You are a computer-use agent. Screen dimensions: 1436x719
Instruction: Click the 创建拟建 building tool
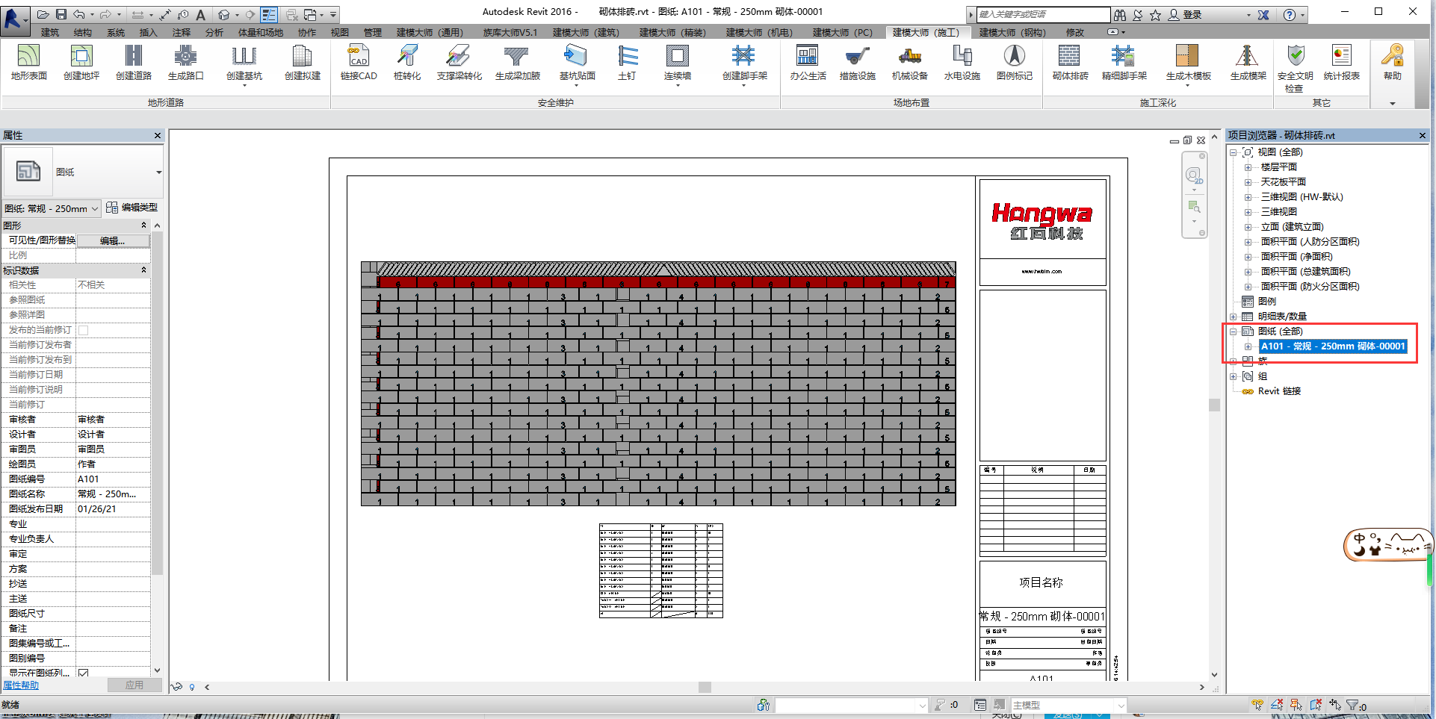tap(303, 63)
